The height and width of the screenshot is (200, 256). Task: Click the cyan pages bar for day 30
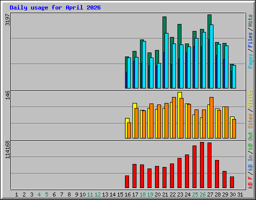(x=234, y=76)
